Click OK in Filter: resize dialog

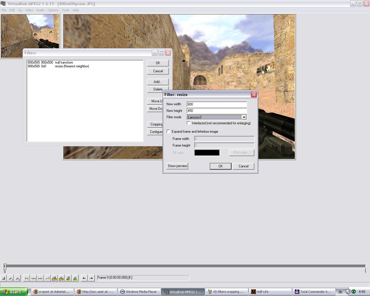[221, 166]
